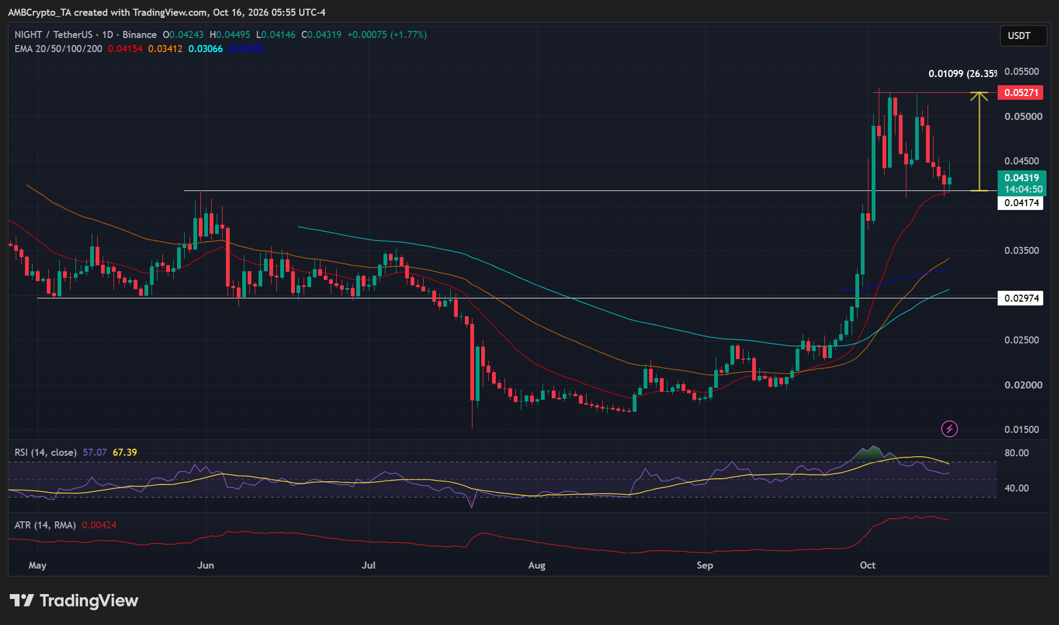Click the 14:04:50 candle countdown timer

tap(1023, 189)
